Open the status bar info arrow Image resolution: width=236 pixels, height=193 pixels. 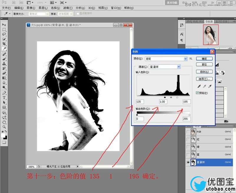tap(78, 166)
